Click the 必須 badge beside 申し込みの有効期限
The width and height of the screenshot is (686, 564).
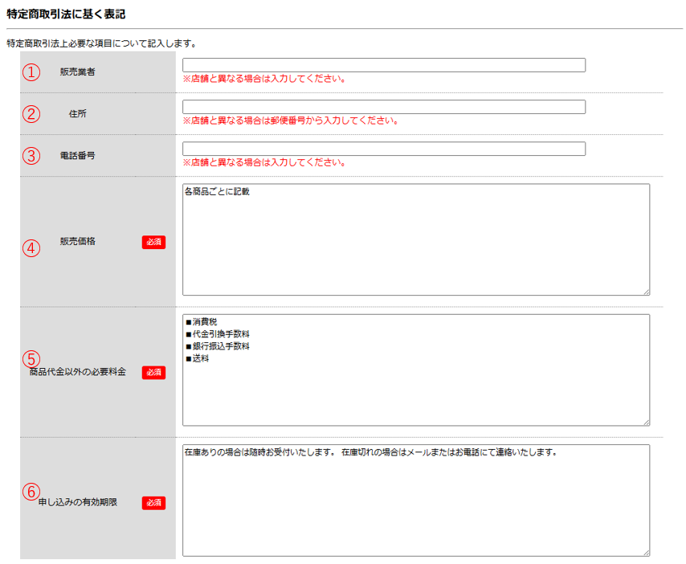(153, 503)
